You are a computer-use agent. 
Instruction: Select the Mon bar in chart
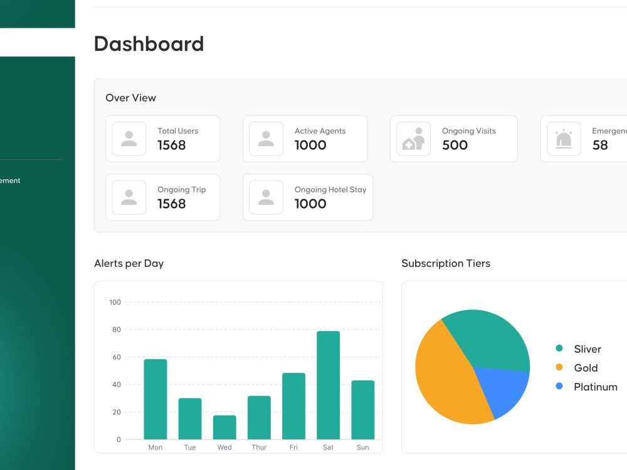(x=155, y=399)
